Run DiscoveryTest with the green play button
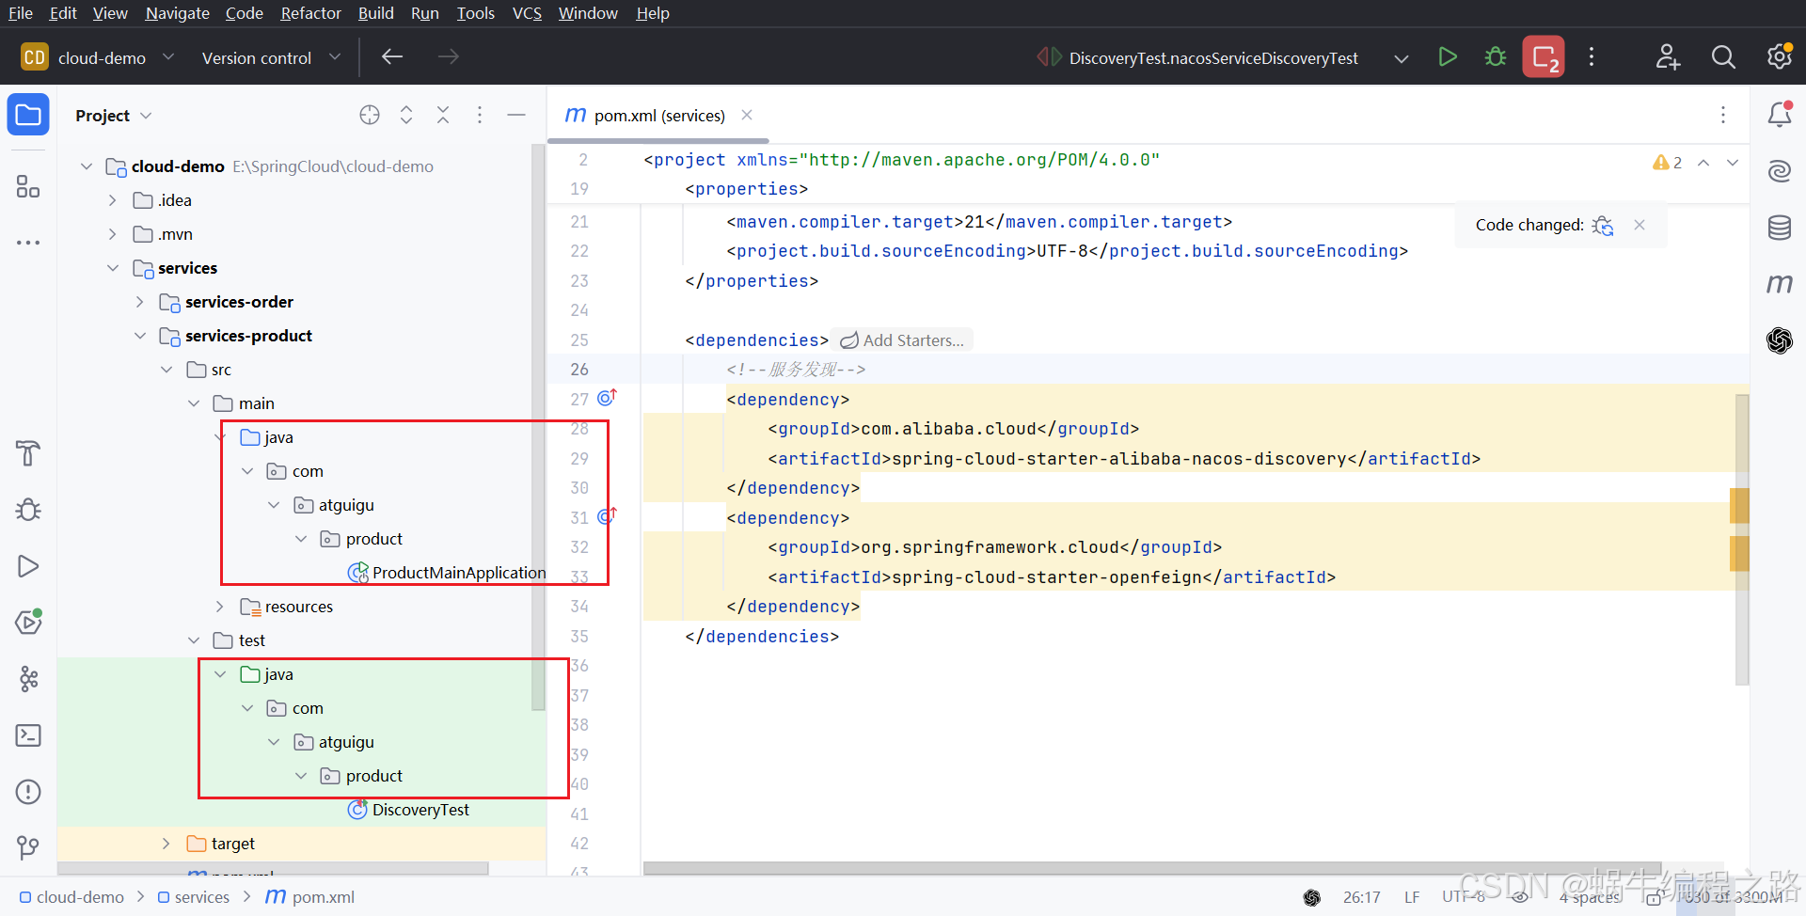 tap(1448, 57)
